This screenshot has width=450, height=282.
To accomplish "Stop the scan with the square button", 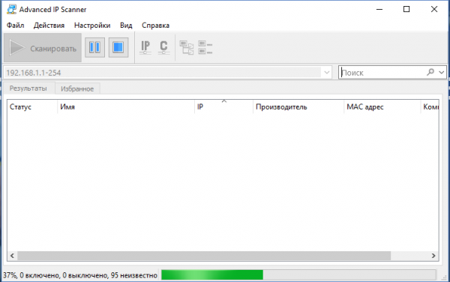I will tap(118, 47).
